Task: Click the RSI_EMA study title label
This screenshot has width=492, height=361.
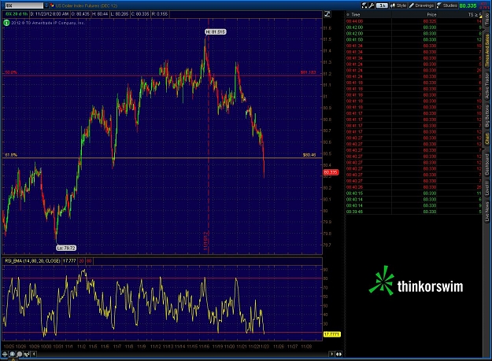Action: (32, 261)
